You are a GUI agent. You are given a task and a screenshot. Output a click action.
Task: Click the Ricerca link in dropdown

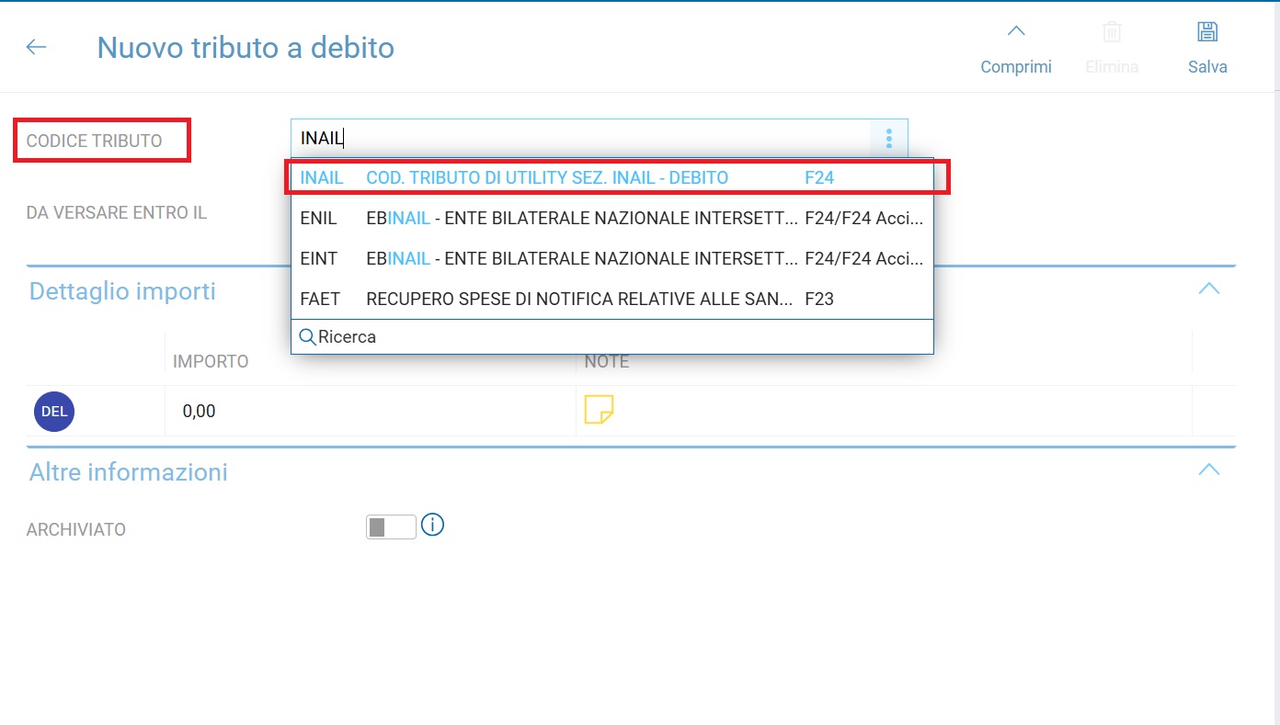pyautogui.click(x=347, y=337)
